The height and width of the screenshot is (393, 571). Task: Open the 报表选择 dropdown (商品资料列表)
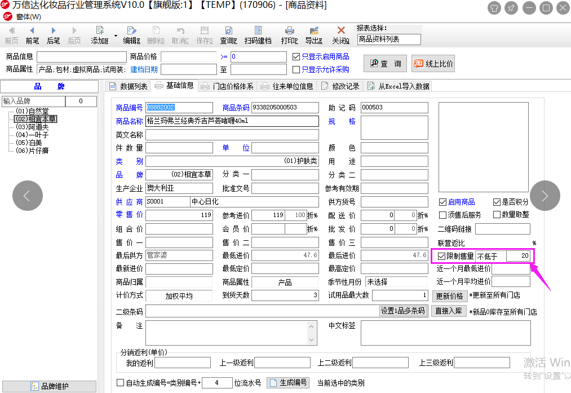pos(389,39)
